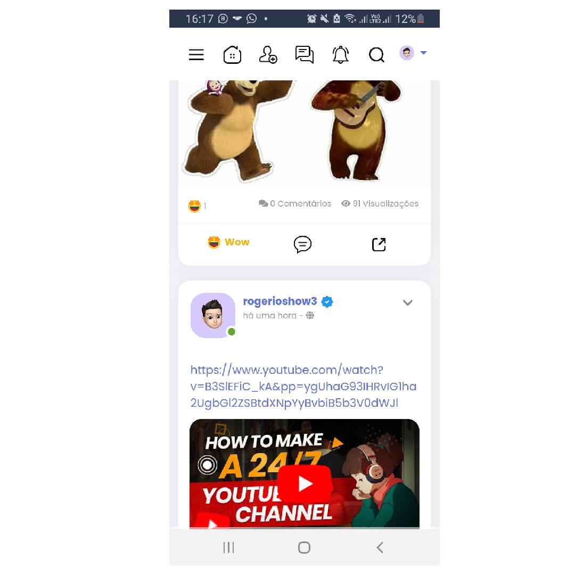The height and width of the screenshot is (575, 575).
Task: Play the 24/7 YouTube Channel video
Action: pos(305,483)
